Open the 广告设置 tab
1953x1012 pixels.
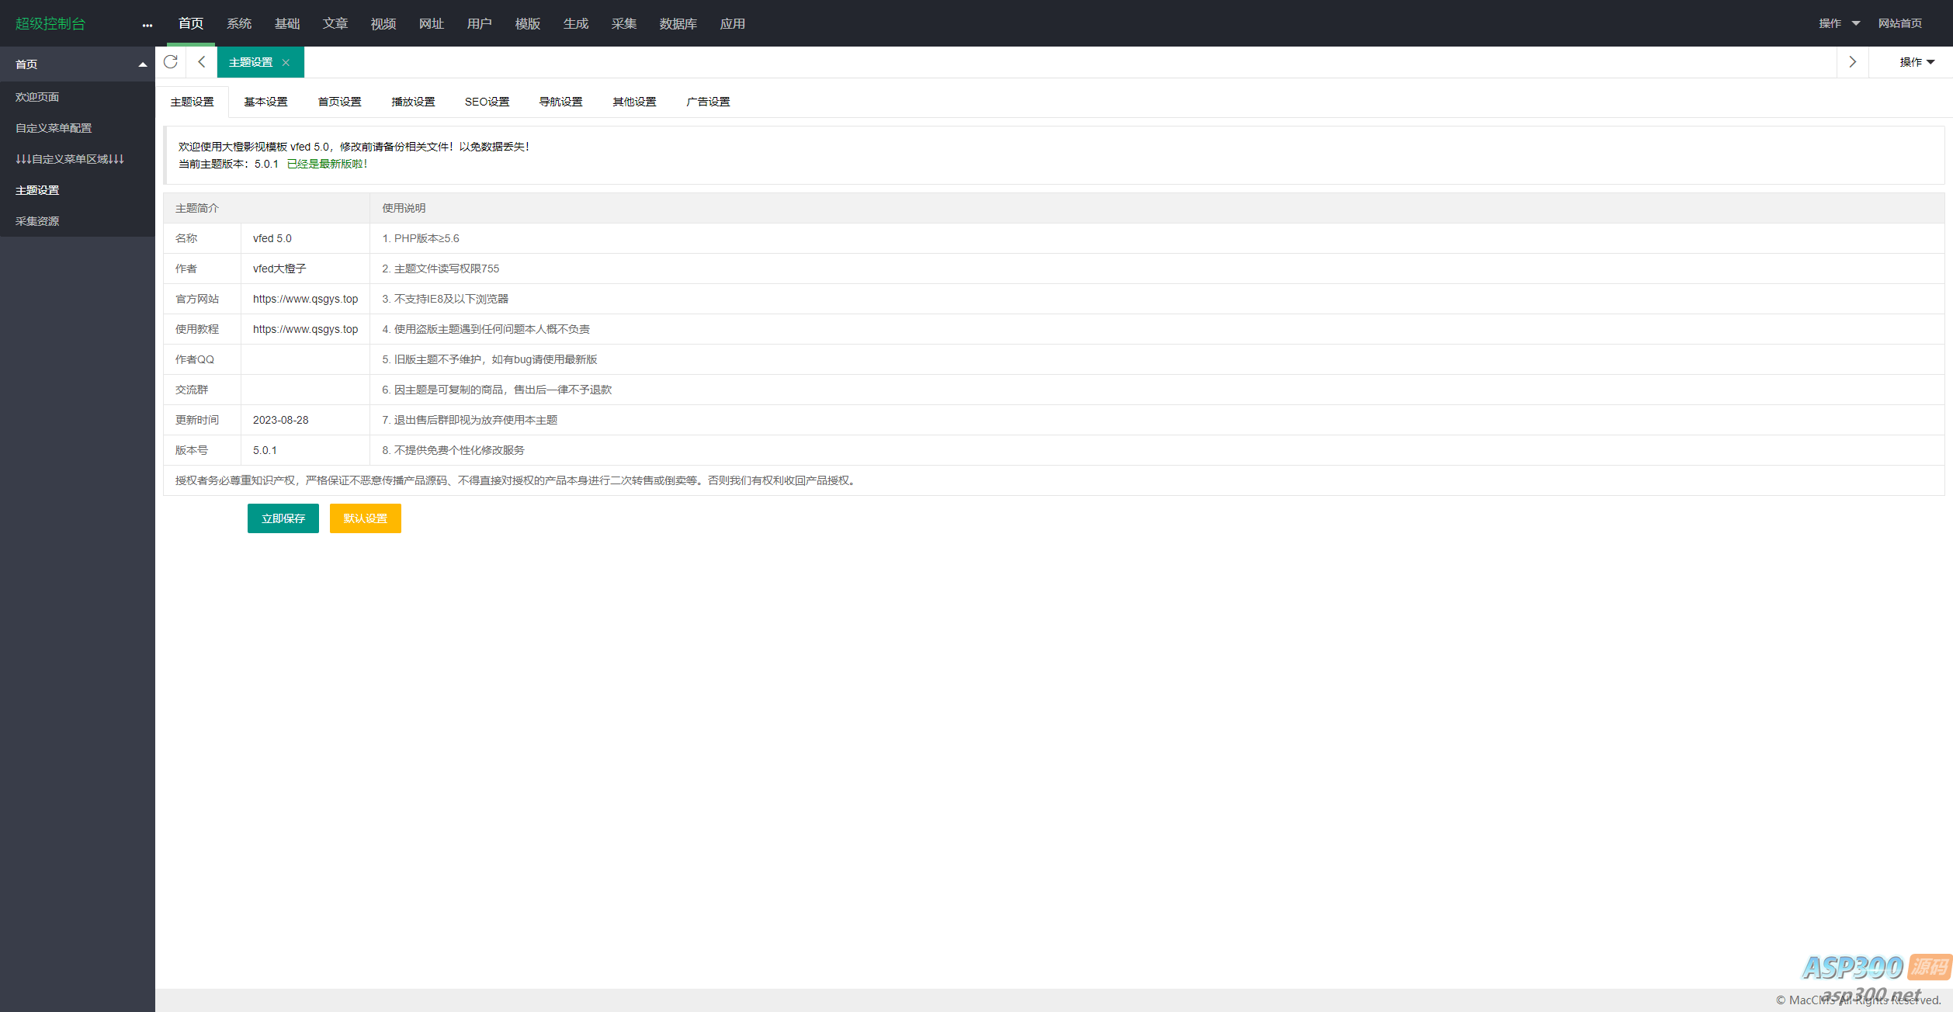[x=708, y=102]
